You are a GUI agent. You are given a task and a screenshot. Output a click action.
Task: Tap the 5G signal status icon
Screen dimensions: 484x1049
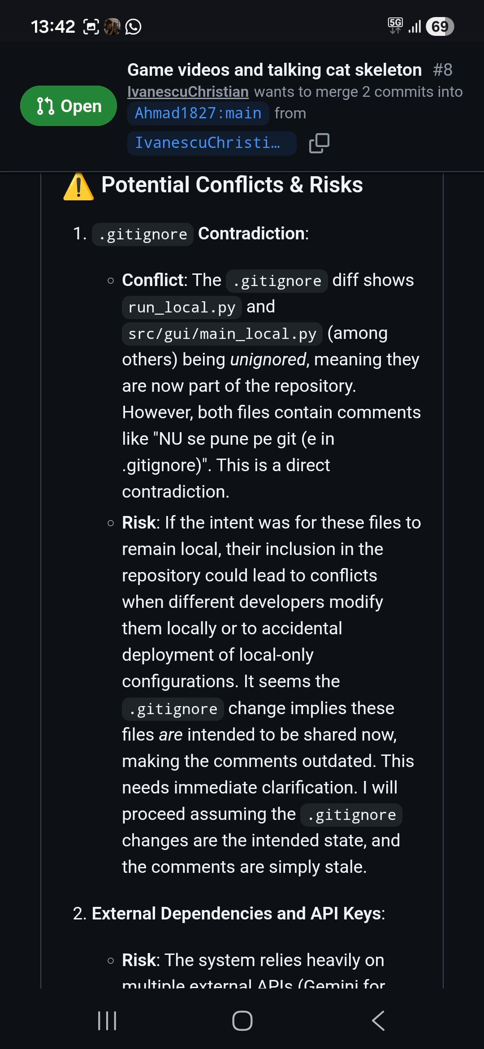coord(395,26)
